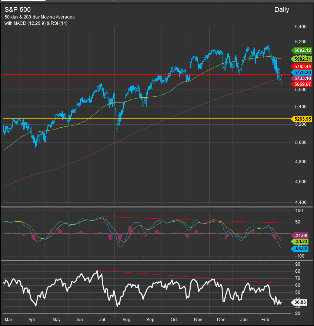Click the 90 label on RSI axis
The image size is (314, 326).
point(298,264)
